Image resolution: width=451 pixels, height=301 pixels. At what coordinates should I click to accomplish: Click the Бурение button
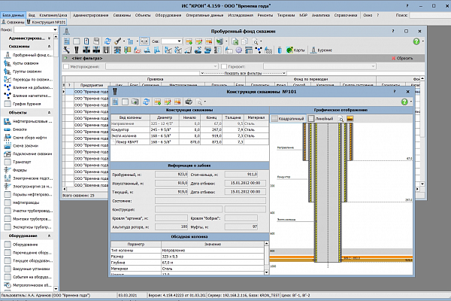[321, 50]
